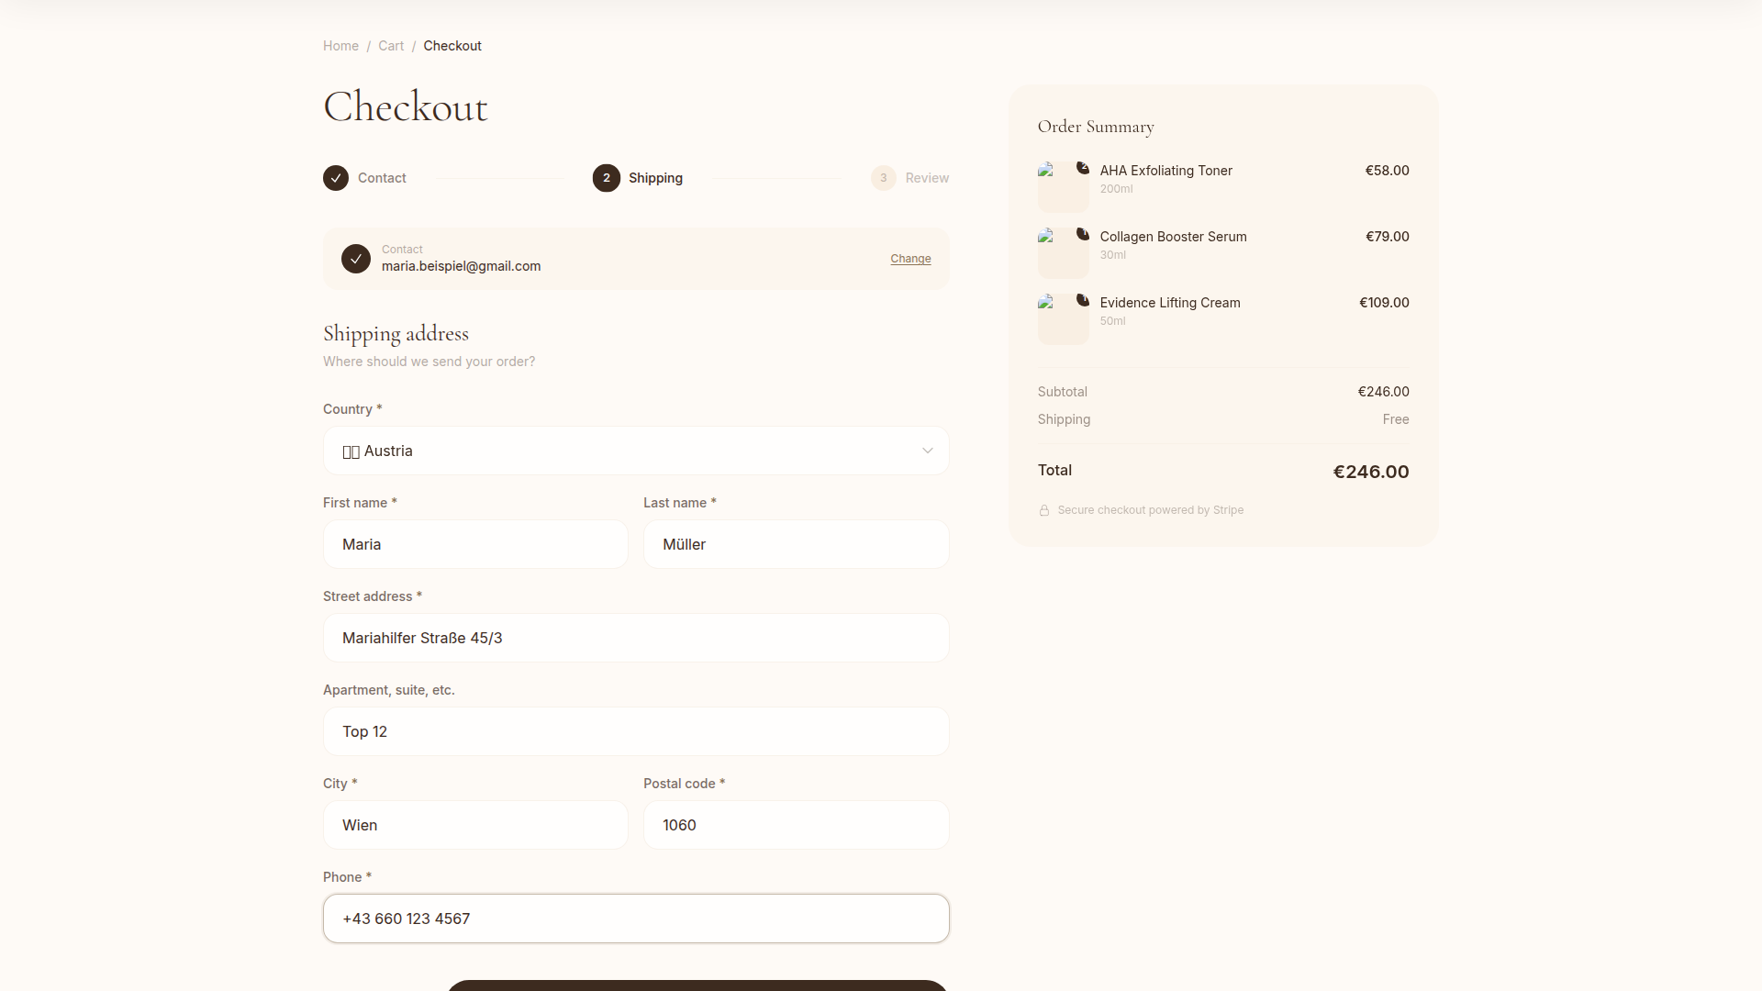This screenshot has height=991, width=1762.
Task: Focus the First name field containing Maria
Action: tap(475, 544)
